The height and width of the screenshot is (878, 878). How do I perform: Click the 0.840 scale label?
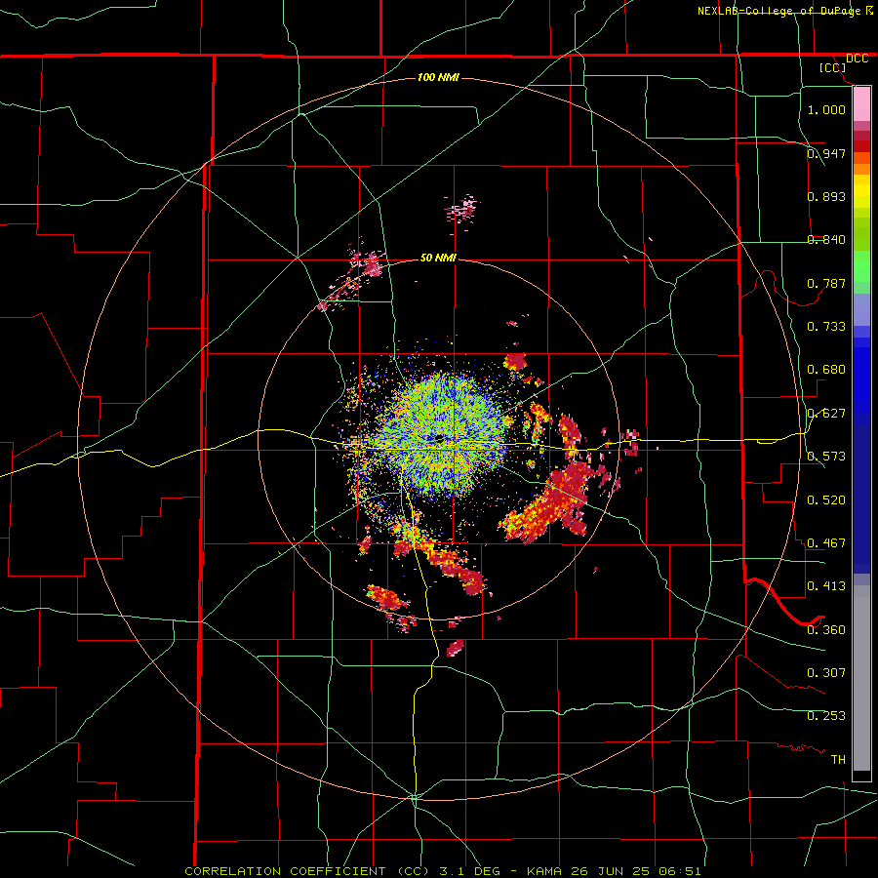pos(826,240)
